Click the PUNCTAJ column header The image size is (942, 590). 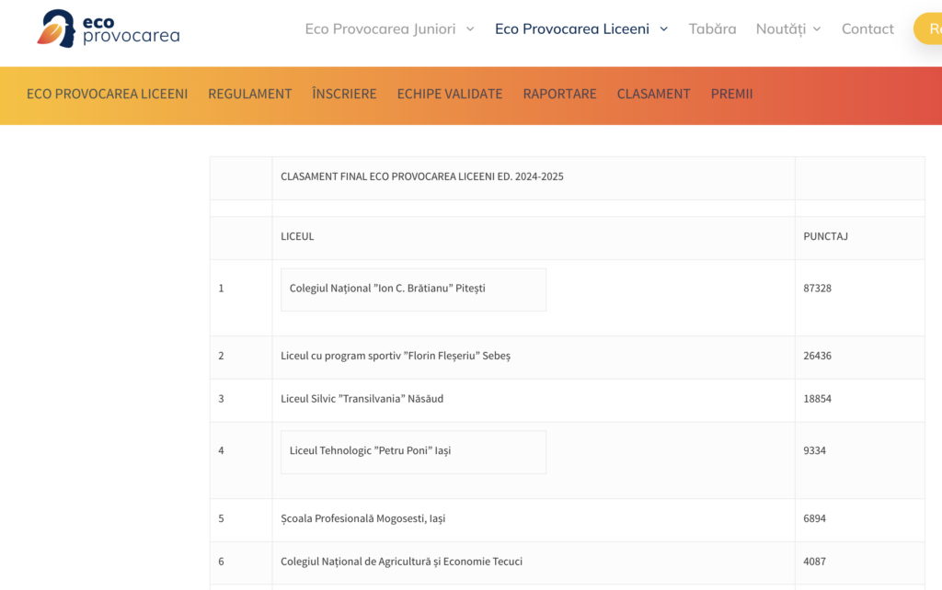coord(825,236)
